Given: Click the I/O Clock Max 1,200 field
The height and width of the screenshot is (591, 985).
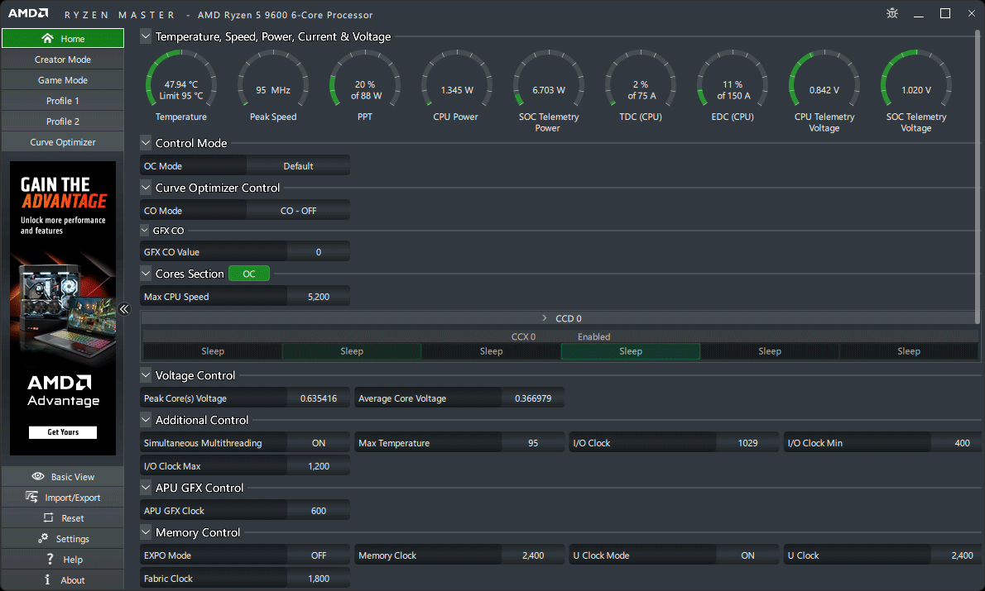Looking at the screenshot, I should [x=319, y=466].
